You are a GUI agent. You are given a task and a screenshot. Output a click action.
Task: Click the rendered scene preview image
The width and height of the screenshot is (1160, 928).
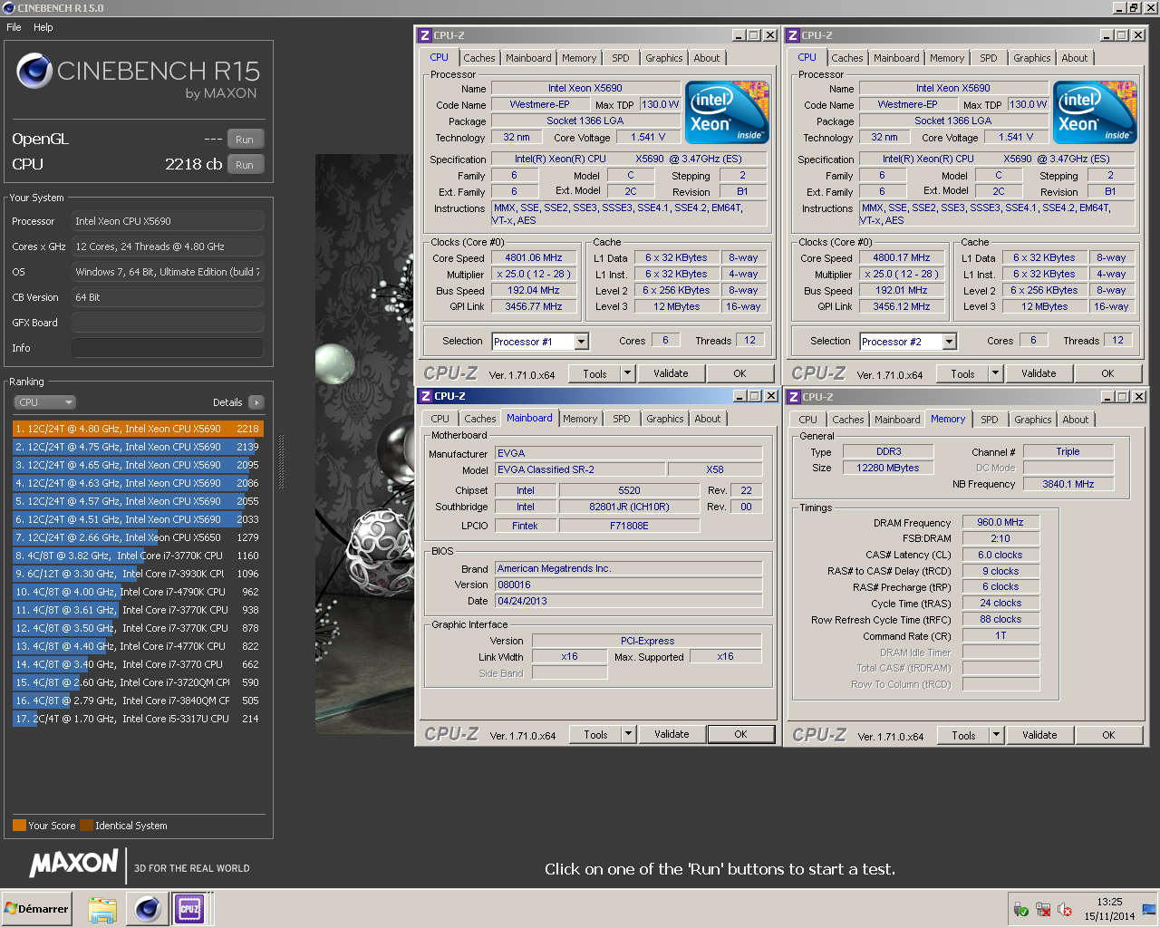(364, 444)
